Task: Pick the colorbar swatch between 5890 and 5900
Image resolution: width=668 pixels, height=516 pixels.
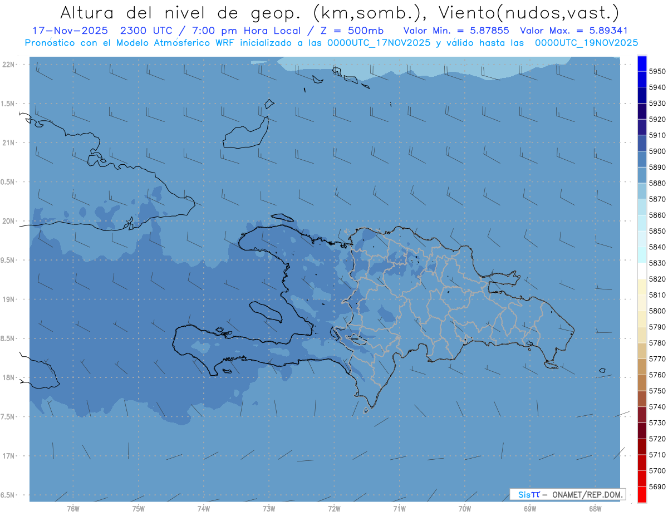Action: point(642,159)
